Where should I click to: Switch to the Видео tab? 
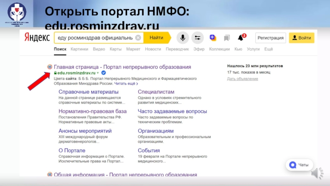point(99,49)
